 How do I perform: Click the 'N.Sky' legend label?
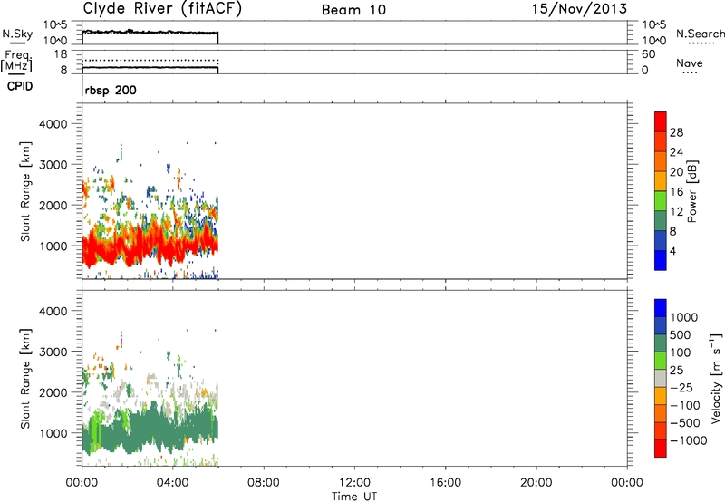pyautogui.click(x=17, y=34)
